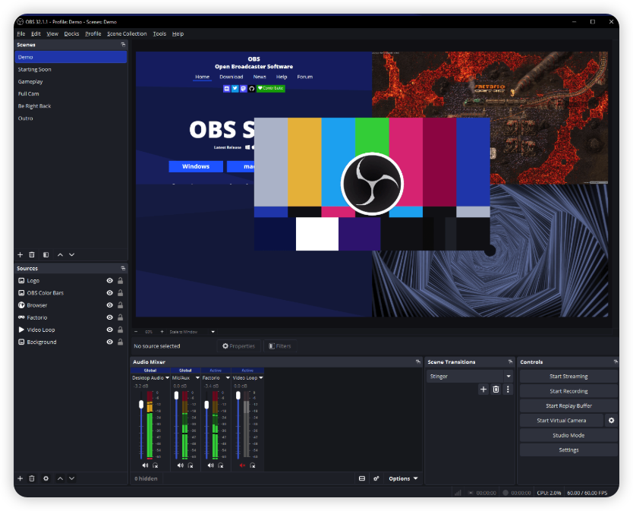
Task: Toggle mixer layout icon in Audio Mixer
Action: [362, 478]
